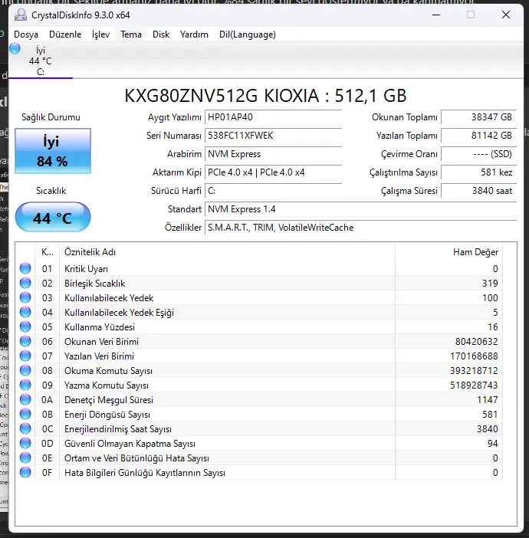
Task: Open the Tema menu
Action: pos(131,34)
